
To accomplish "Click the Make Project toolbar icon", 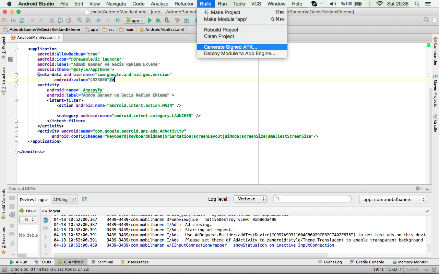I will click(x=118, y=21).
